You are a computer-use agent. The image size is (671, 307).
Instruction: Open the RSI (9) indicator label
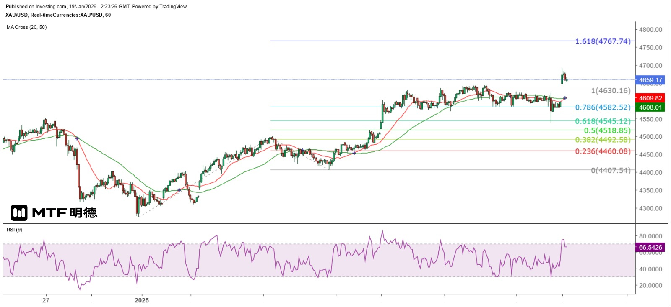(15, 230)
